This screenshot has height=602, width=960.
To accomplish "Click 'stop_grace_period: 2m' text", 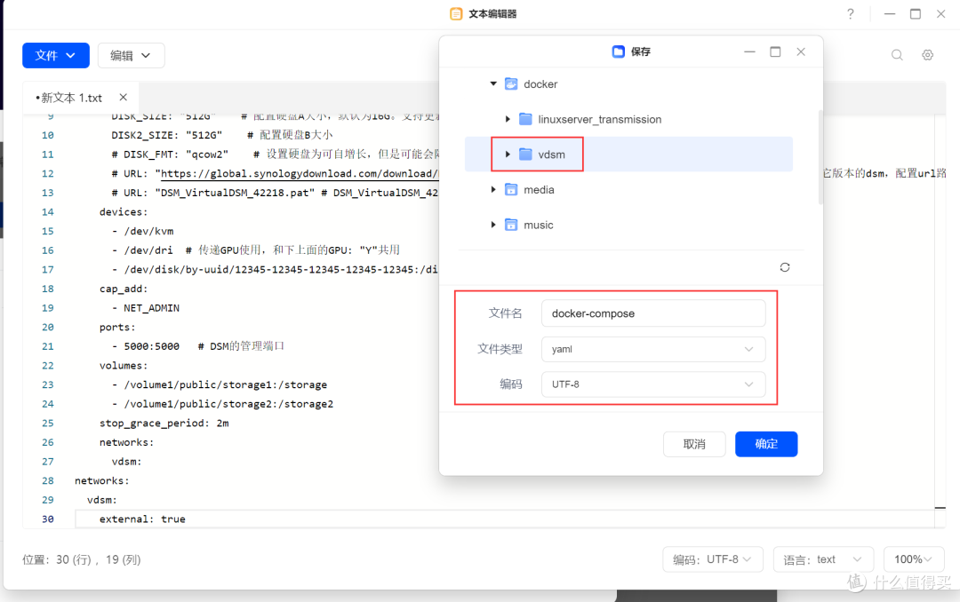I will tap(164, 424).
